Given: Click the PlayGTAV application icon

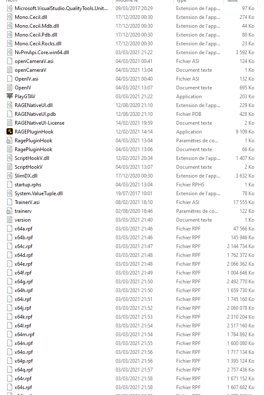Looking at the screenshot, I should coord(10,96).
